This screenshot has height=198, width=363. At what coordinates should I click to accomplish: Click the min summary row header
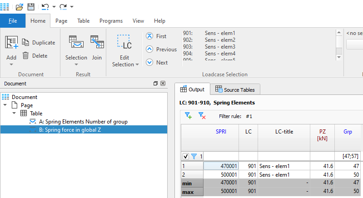(192, 183)
